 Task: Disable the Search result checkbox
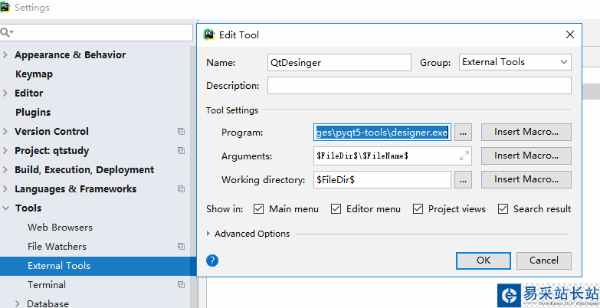503,208
